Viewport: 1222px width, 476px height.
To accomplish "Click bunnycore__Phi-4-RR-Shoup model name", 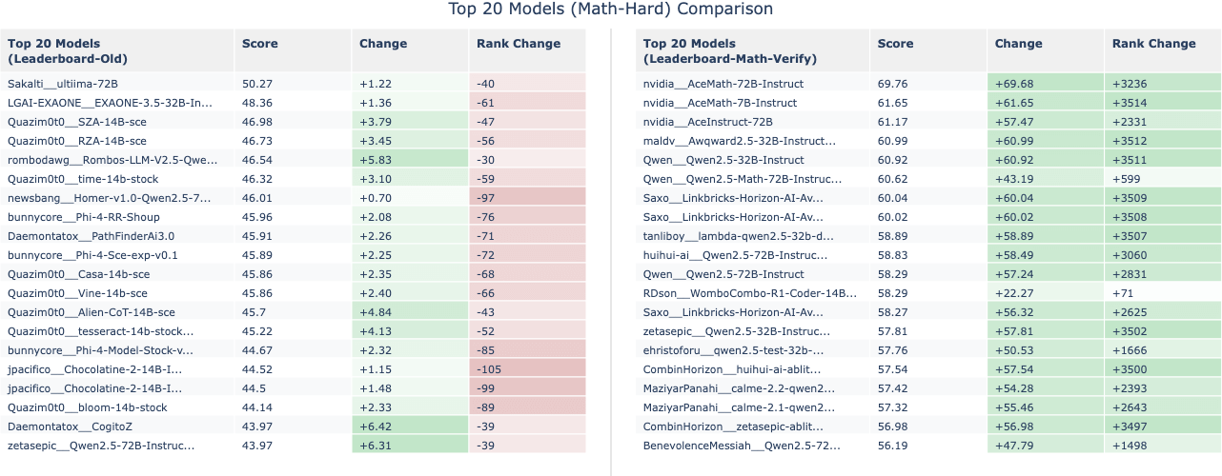I will pyautogui.click(x=83, y=217).
